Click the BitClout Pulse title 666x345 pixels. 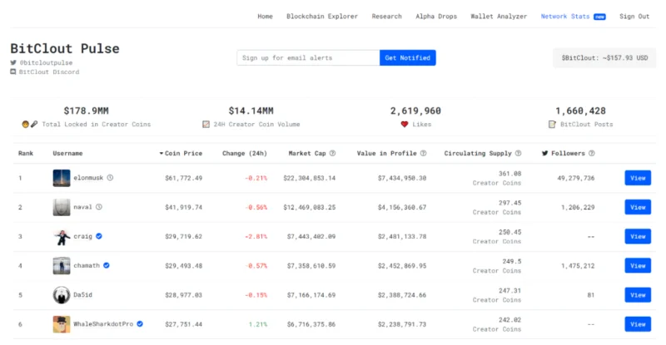pos(65,48)
